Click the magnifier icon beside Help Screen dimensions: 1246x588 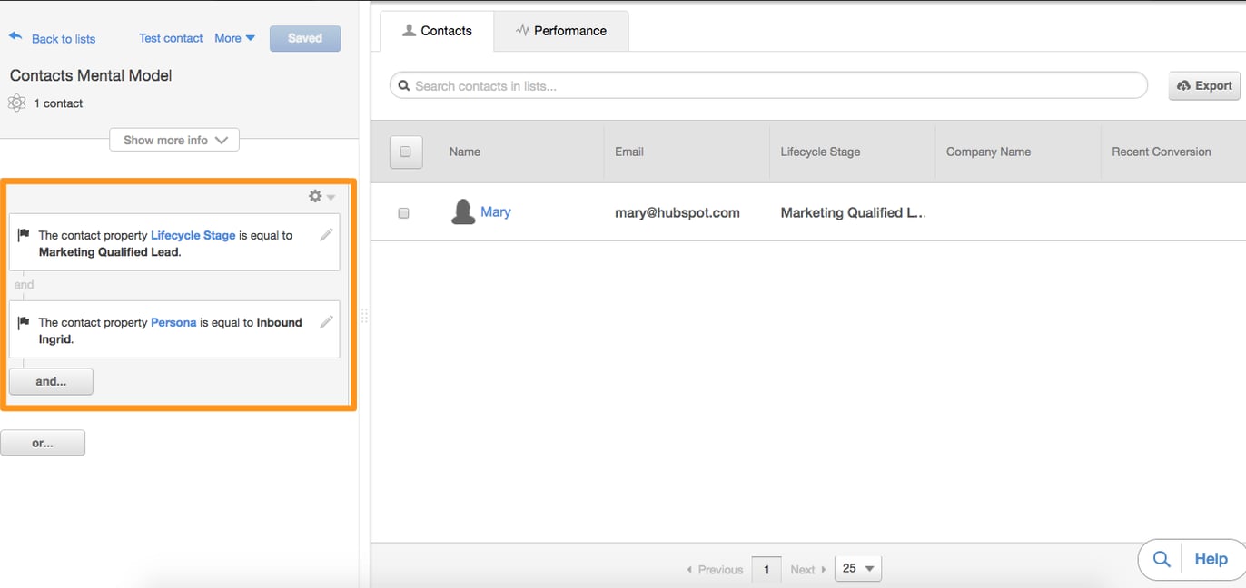click(x=1161, y=559)
